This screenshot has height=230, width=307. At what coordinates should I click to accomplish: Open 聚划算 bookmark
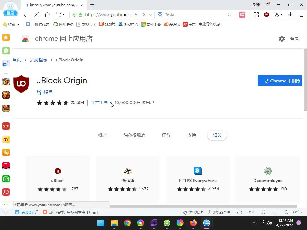point(107,24)
